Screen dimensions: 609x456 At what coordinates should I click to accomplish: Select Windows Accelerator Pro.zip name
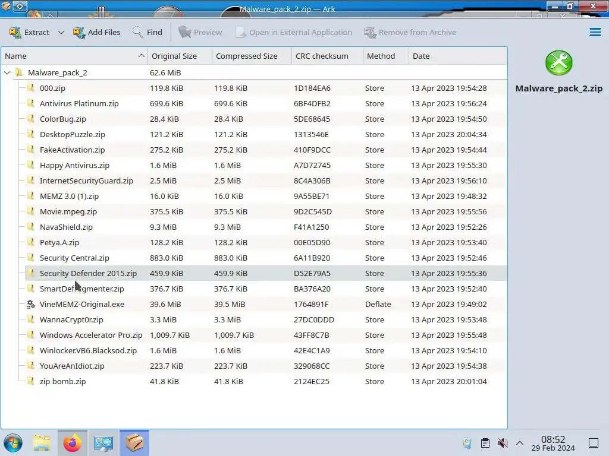91,335
